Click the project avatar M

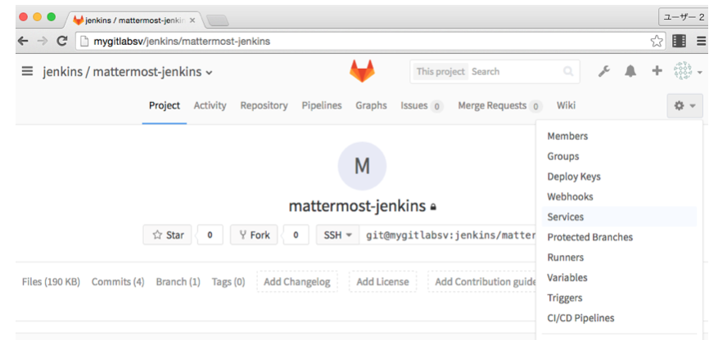click(x=362, y=166)
